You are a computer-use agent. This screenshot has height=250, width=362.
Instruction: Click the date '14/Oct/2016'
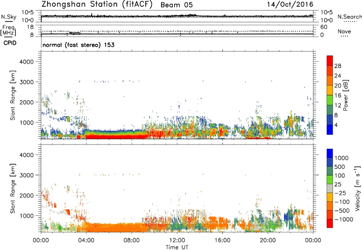(x=290, y=5)
